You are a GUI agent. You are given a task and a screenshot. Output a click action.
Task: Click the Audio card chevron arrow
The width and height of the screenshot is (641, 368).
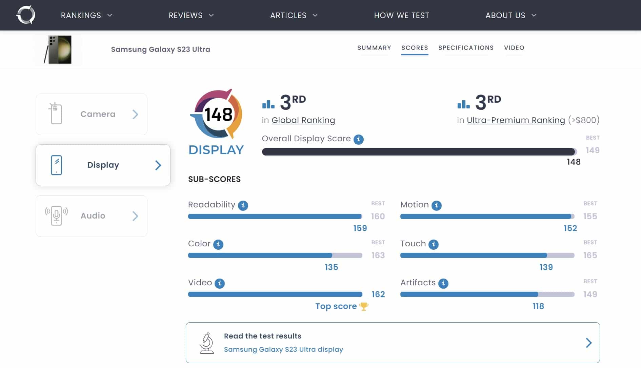pos(135,216)
